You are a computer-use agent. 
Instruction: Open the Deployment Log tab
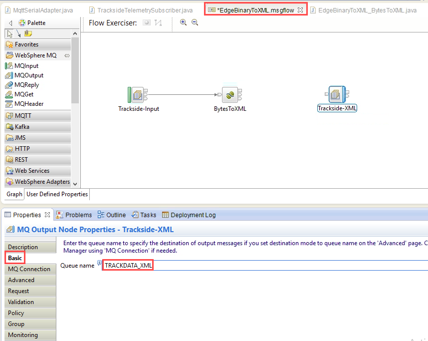189,215
